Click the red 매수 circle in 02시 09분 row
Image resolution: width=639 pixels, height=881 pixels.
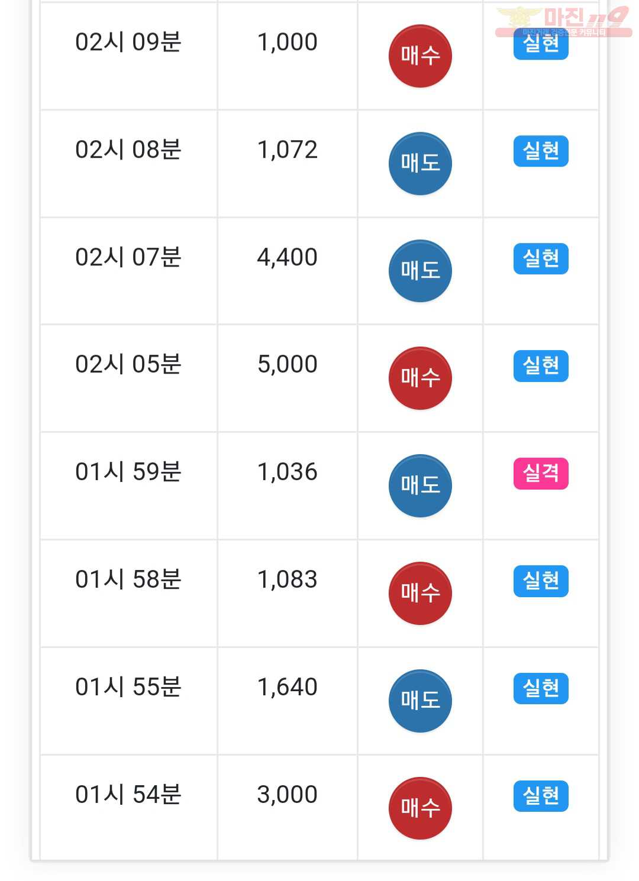pos(420,56)
